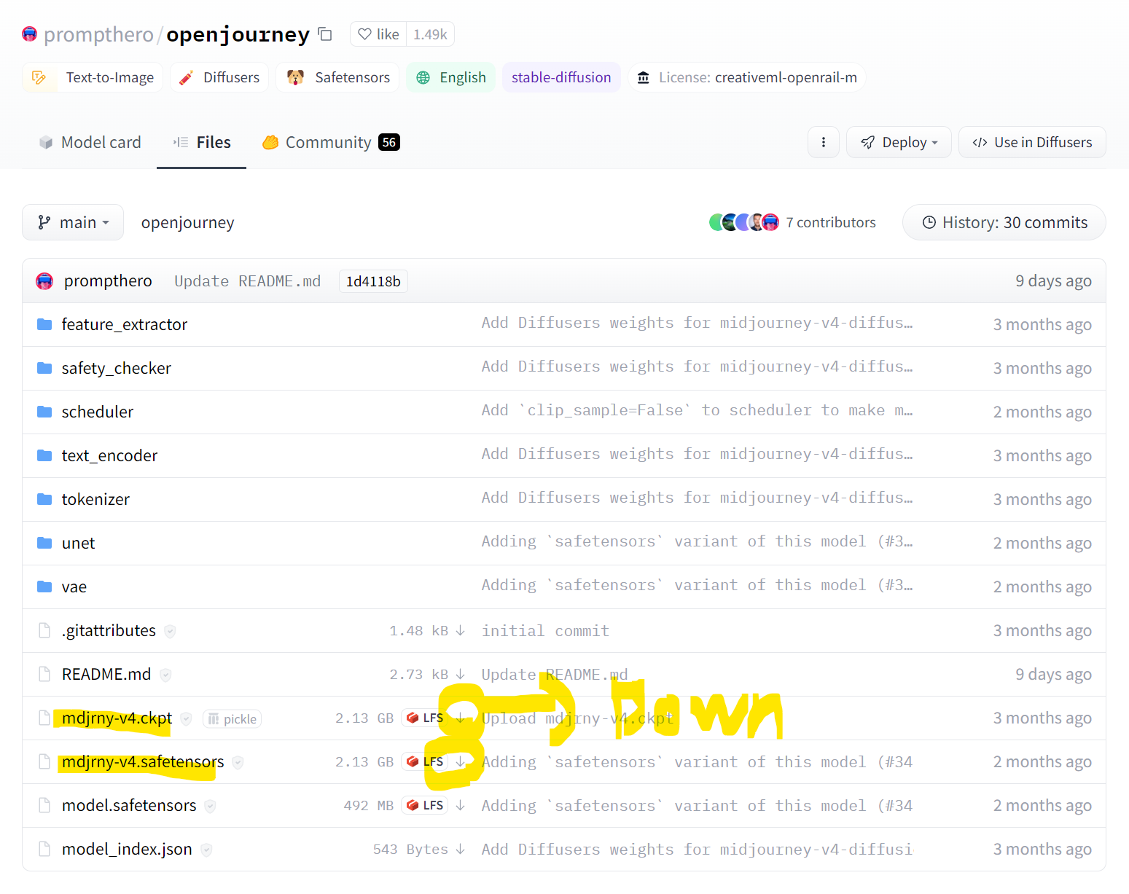The width and height of the screenshot is (1129, 894).
Task: Open the tokenizer folder
Action: (95, 499)
